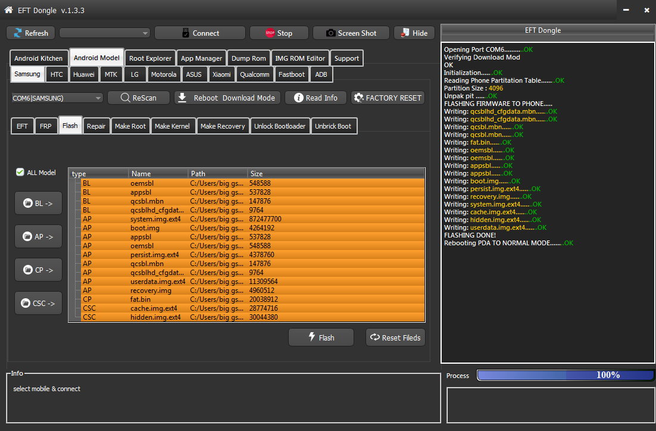
Task: Click the red Stop button
Action: (279, 33)
